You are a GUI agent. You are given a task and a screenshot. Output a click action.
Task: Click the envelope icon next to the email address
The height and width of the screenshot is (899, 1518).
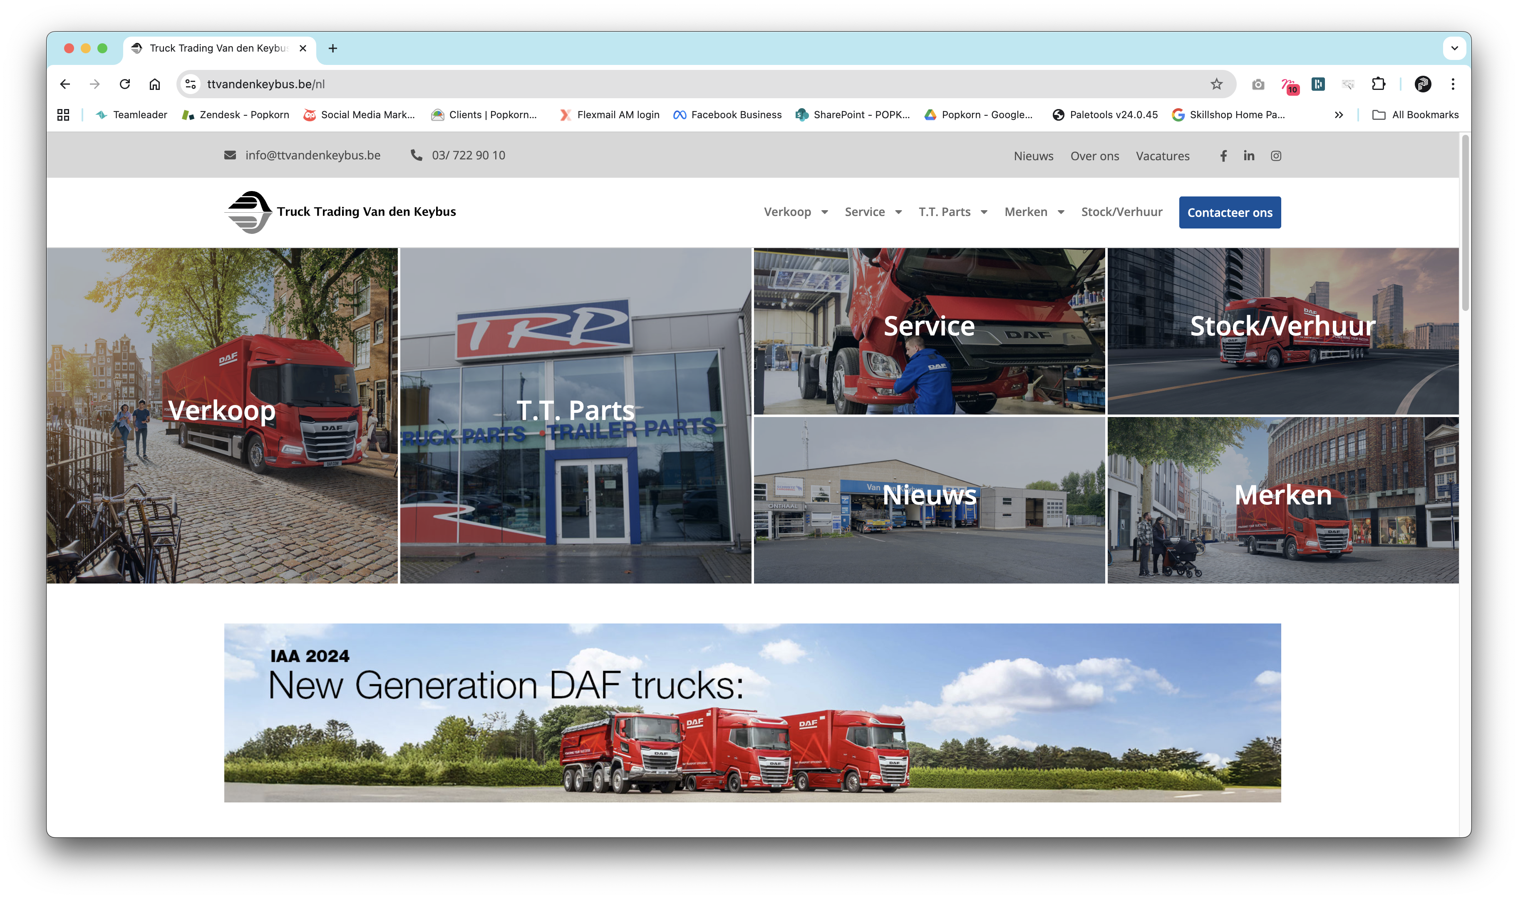click(230, 155)
